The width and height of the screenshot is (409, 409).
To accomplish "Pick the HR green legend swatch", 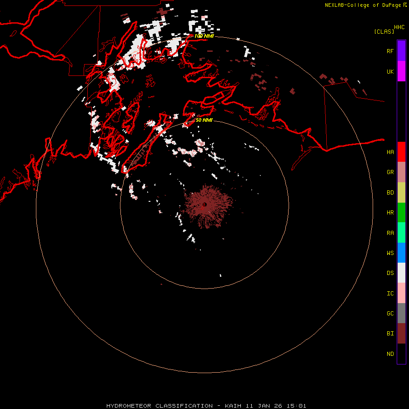I will point(401,213).
